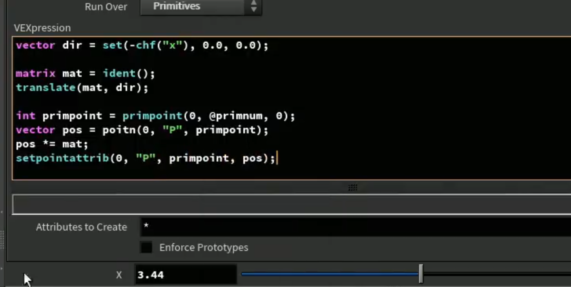The width and height of the screenshot is (571, 287).
Task: Click the upper pane collapse arrow on left edge
Action: click(2, 212)
